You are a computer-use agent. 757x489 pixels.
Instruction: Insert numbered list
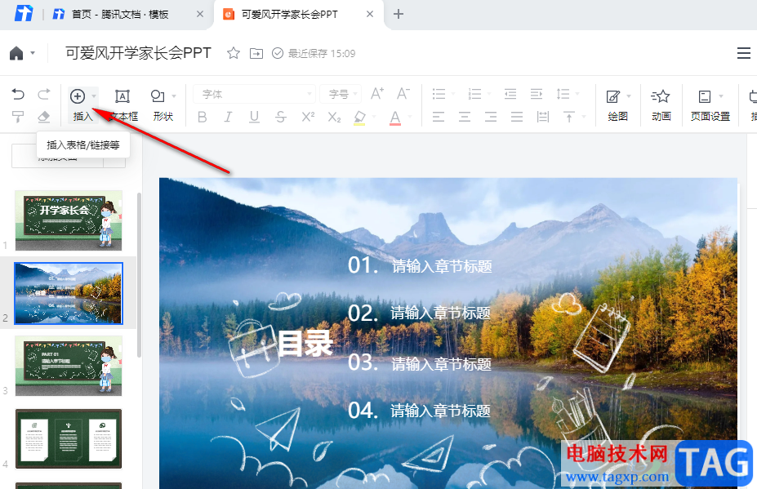point(474,93)
